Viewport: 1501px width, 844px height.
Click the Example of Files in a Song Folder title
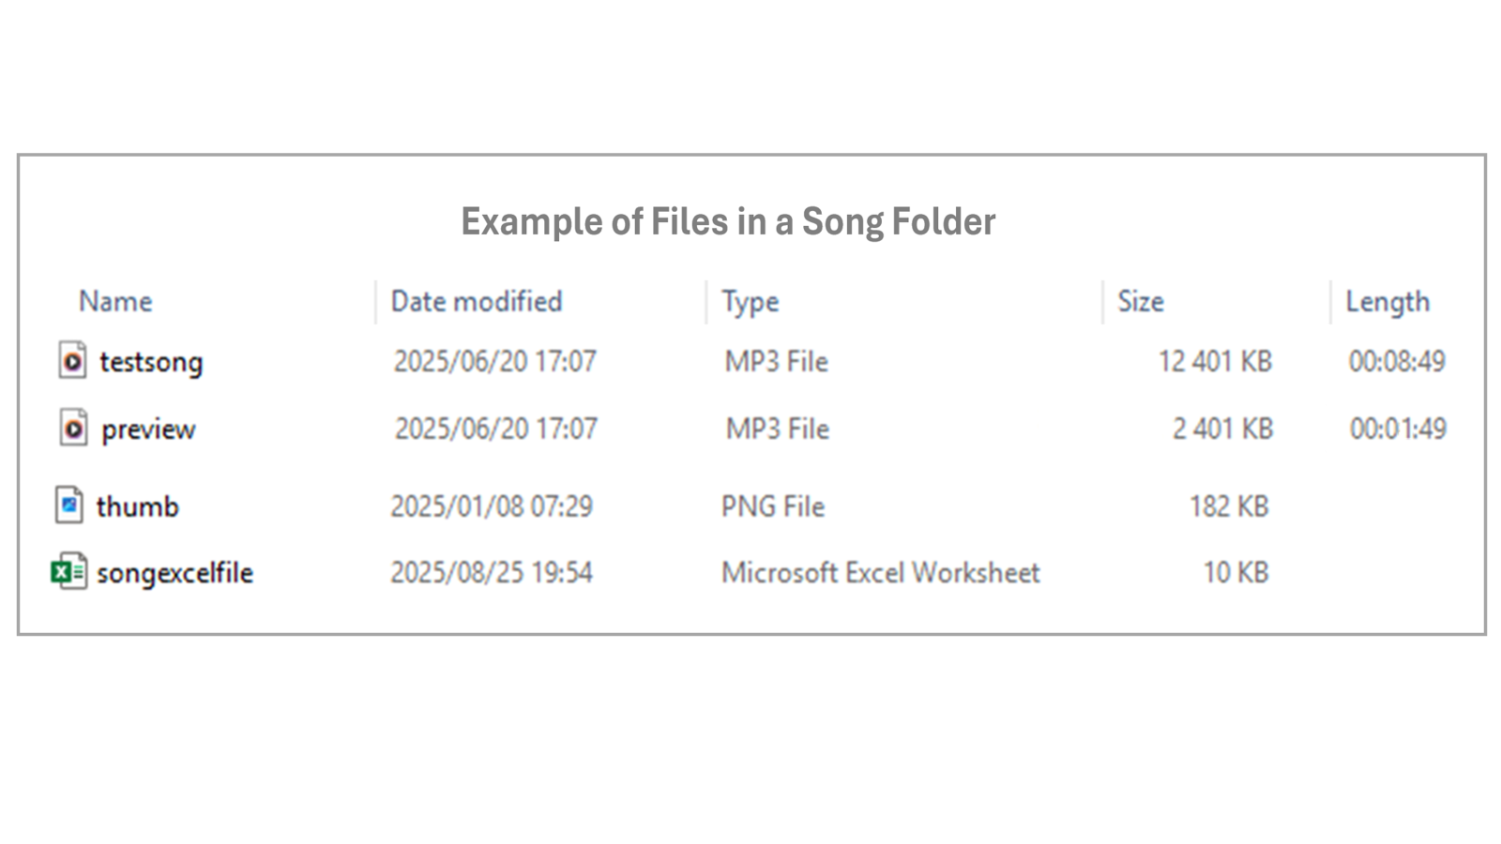coord(728,222)
